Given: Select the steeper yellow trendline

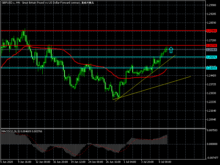Looking at the screenshot, I should (x=145, y=78).
